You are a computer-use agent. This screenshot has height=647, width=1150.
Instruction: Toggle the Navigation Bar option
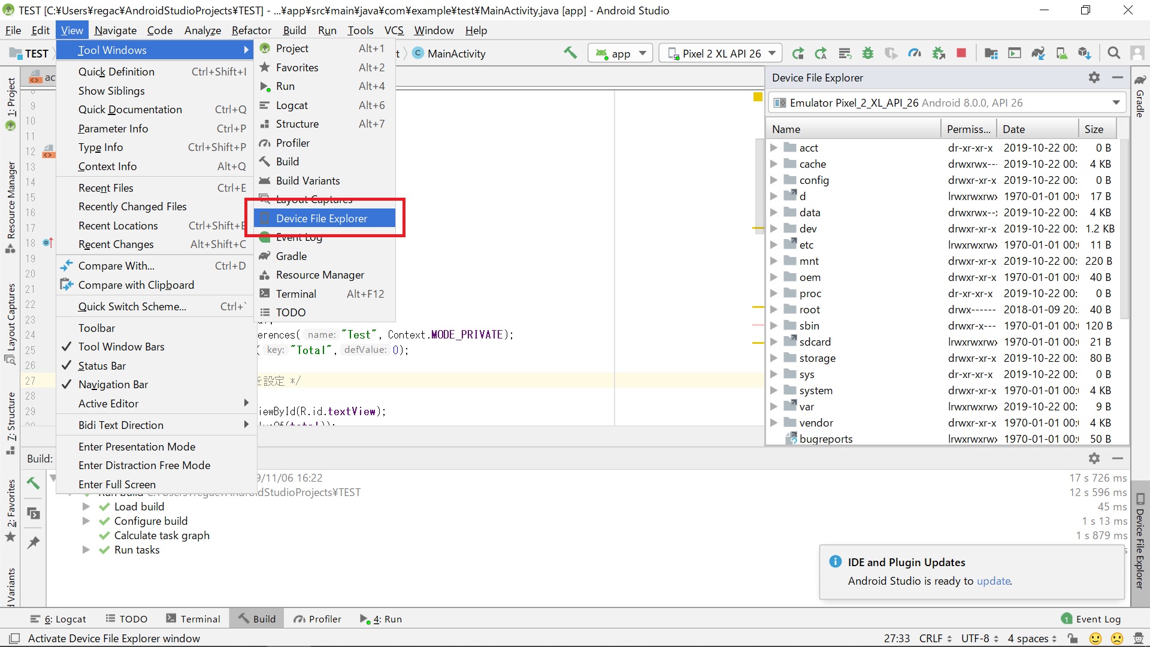(x=156, y=385)
